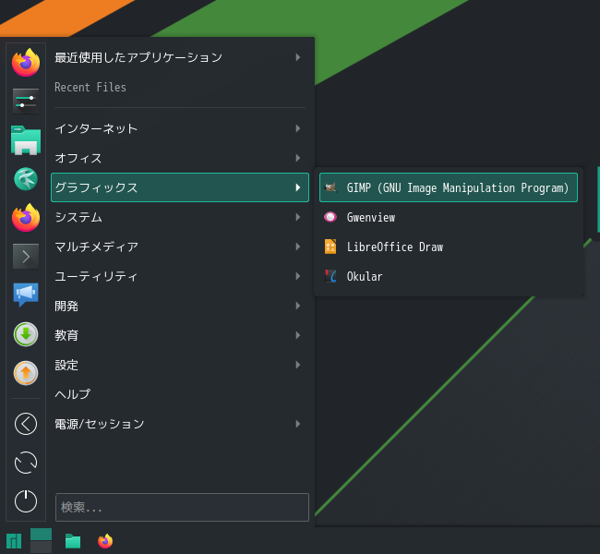Click the left chevron logout icon
Image resolution: width=600 pixels, height=554 pixels.
26,424
